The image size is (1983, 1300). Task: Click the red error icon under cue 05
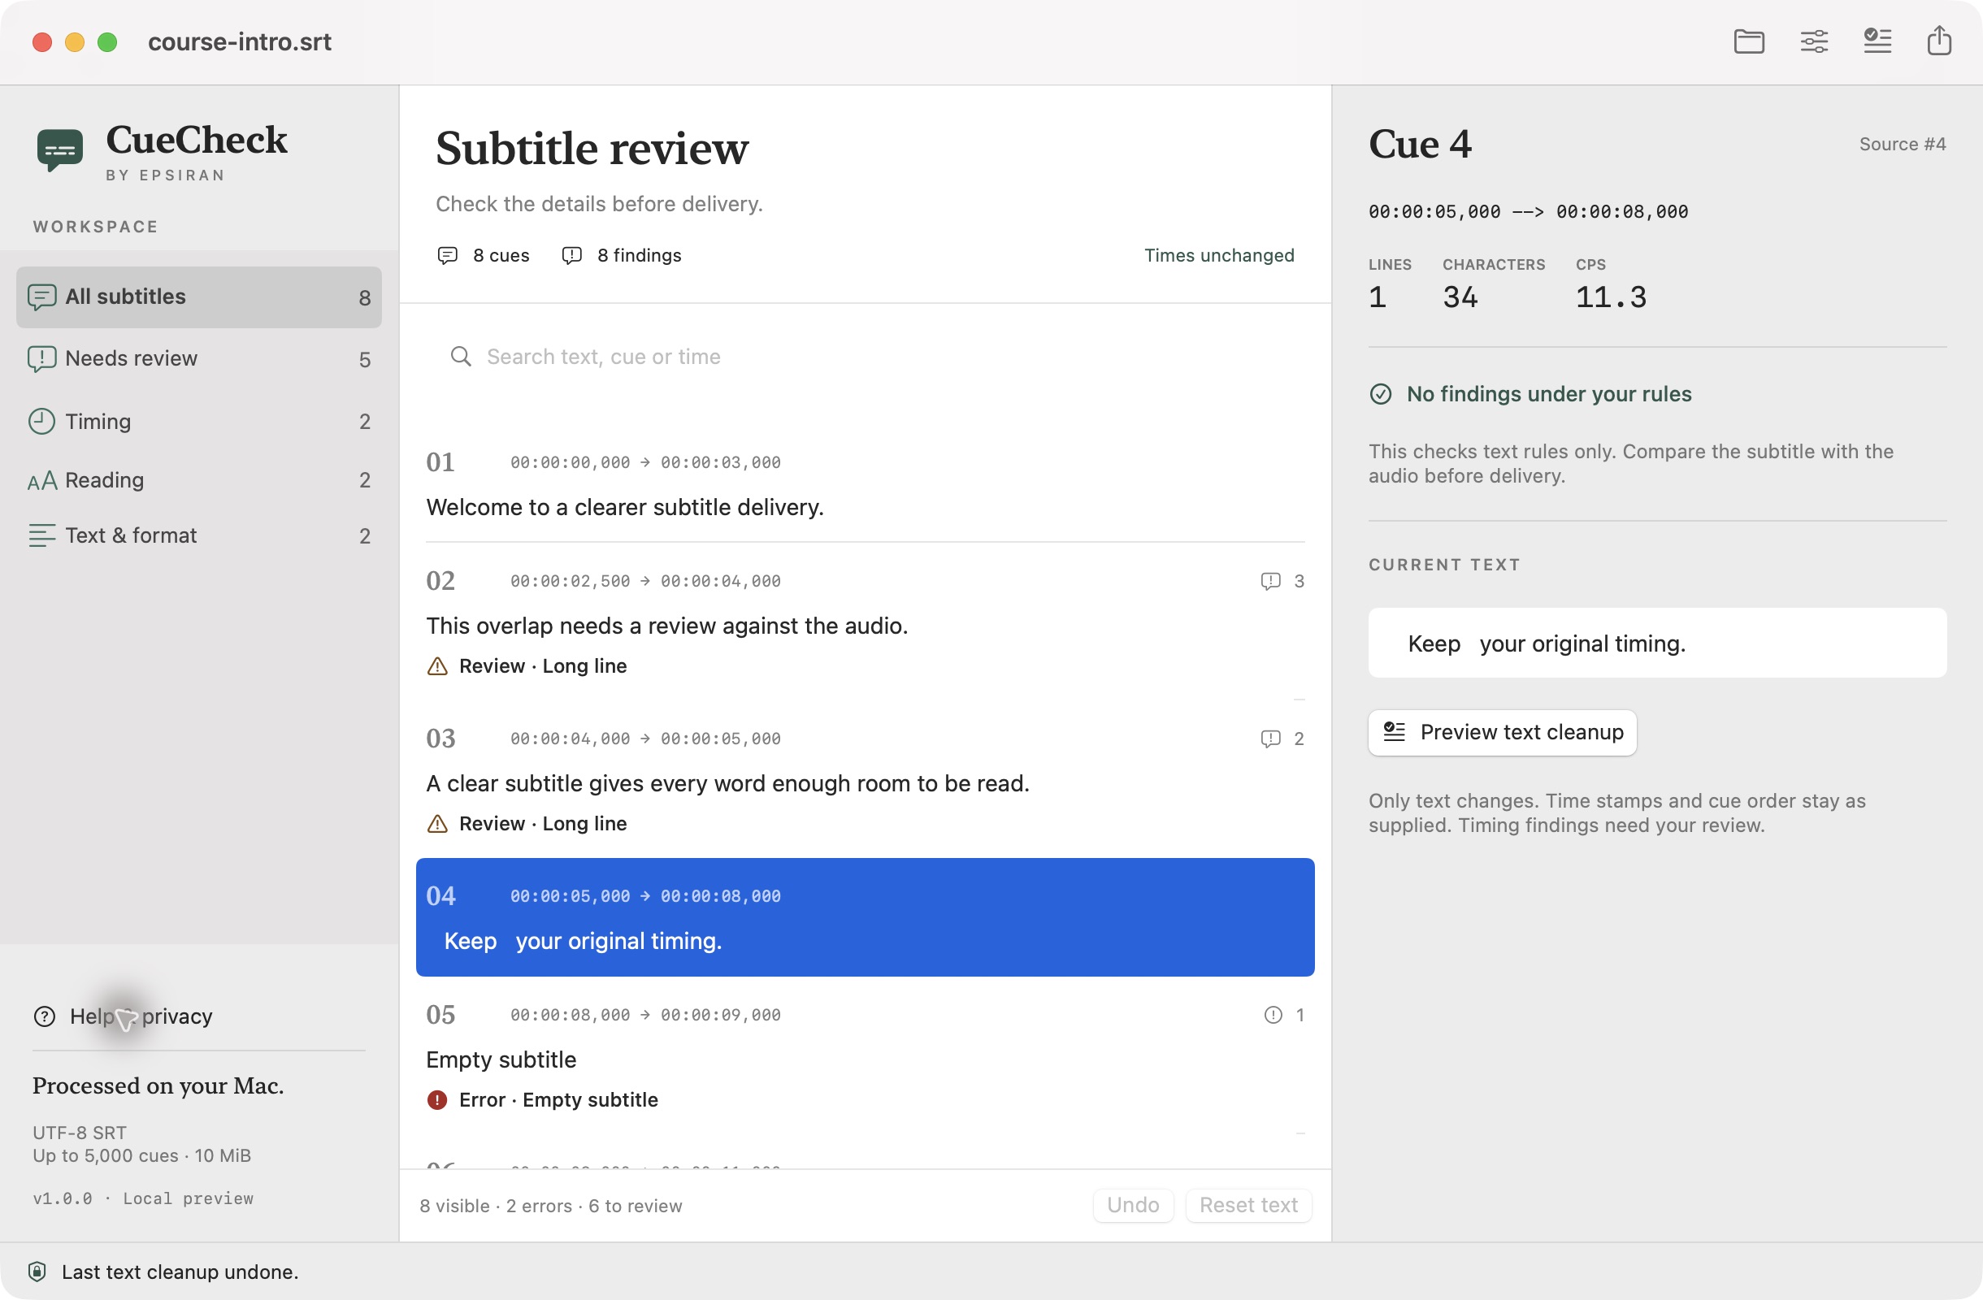[x=436, y=1100]
